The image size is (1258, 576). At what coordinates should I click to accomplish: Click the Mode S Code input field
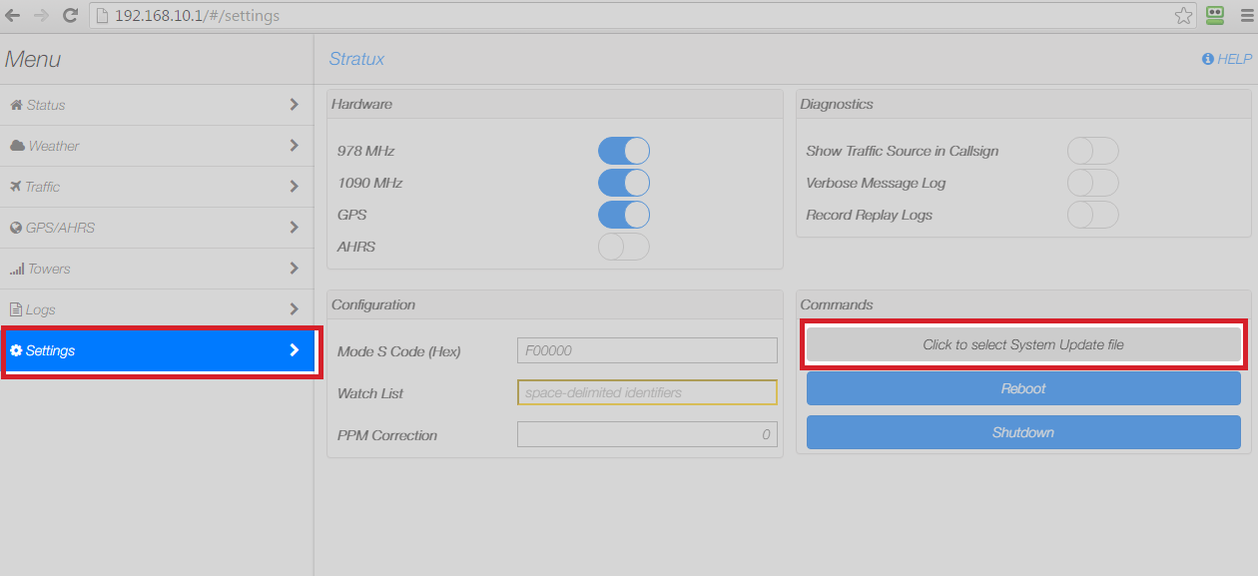pyautogui.click(x=646, y=350)
